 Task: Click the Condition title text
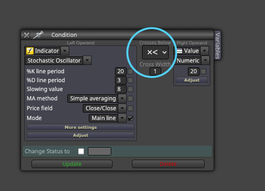(x=64, y=35)
